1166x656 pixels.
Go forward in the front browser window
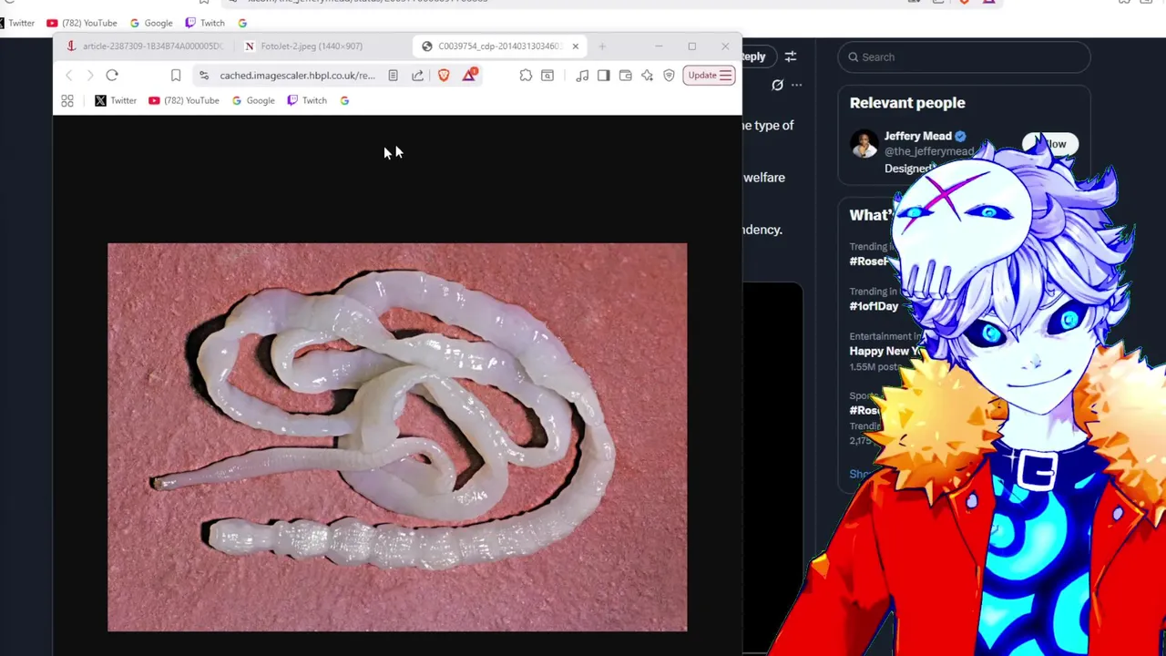(x=90, y=76)
